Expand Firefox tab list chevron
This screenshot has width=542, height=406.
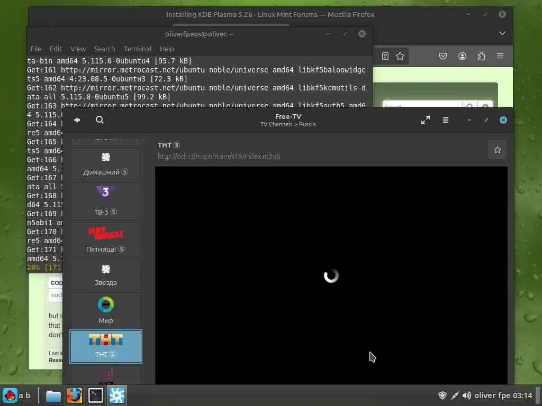pos(502,33)
